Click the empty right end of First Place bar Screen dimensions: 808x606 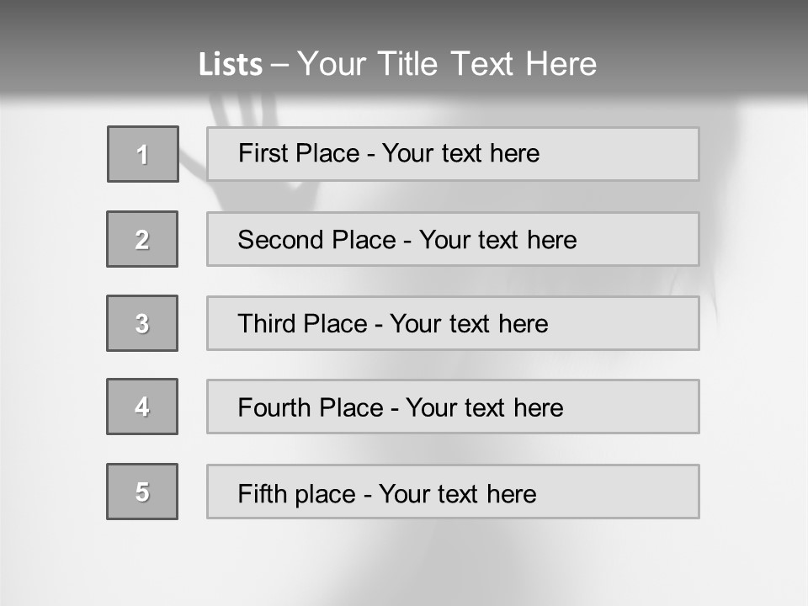coord(640,154)
